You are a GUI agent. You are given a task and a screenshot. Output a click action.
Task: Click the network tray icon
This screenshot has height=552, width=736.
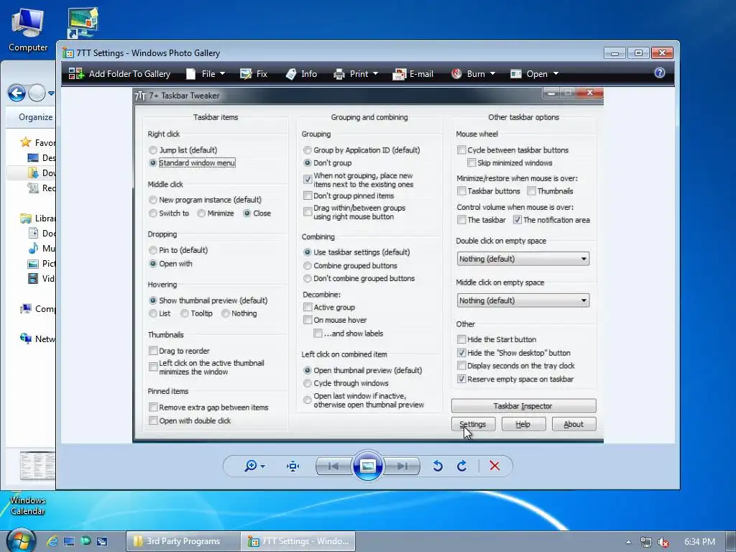(x=645, y=542)
